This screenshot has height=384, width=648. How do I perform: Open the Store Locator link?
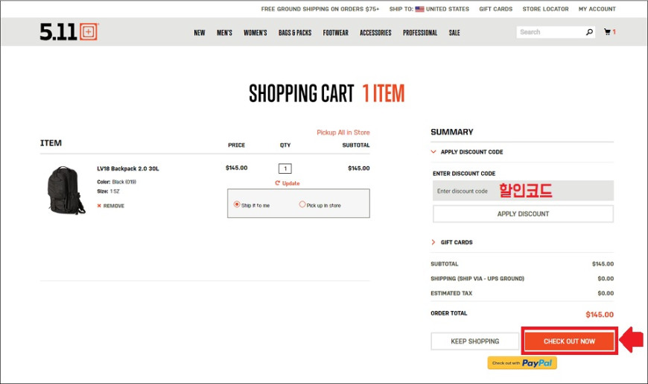pyautogui.click(x=545, y=9)
